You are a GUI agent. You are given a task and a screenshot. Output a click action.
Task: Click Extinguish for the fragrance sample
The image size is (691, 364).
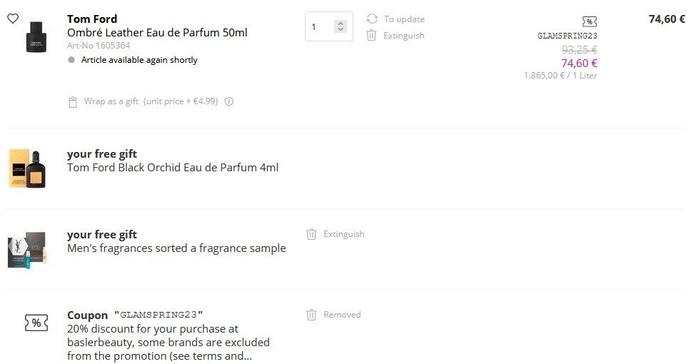tap(343, 234)
